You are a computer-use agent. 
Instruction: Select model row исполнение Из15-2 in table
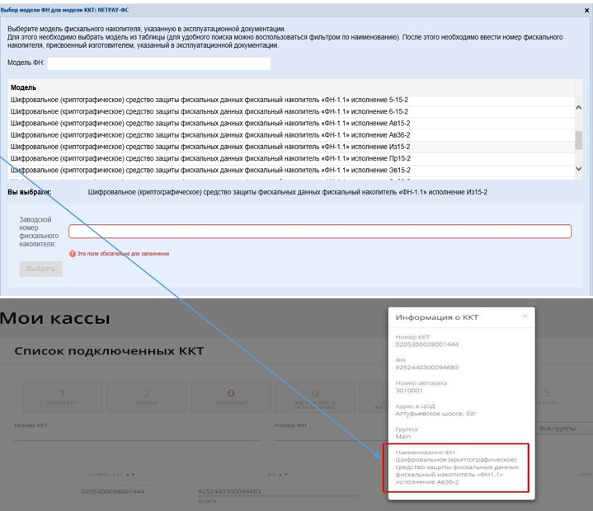pyautogui.click(x=291, y=147)
